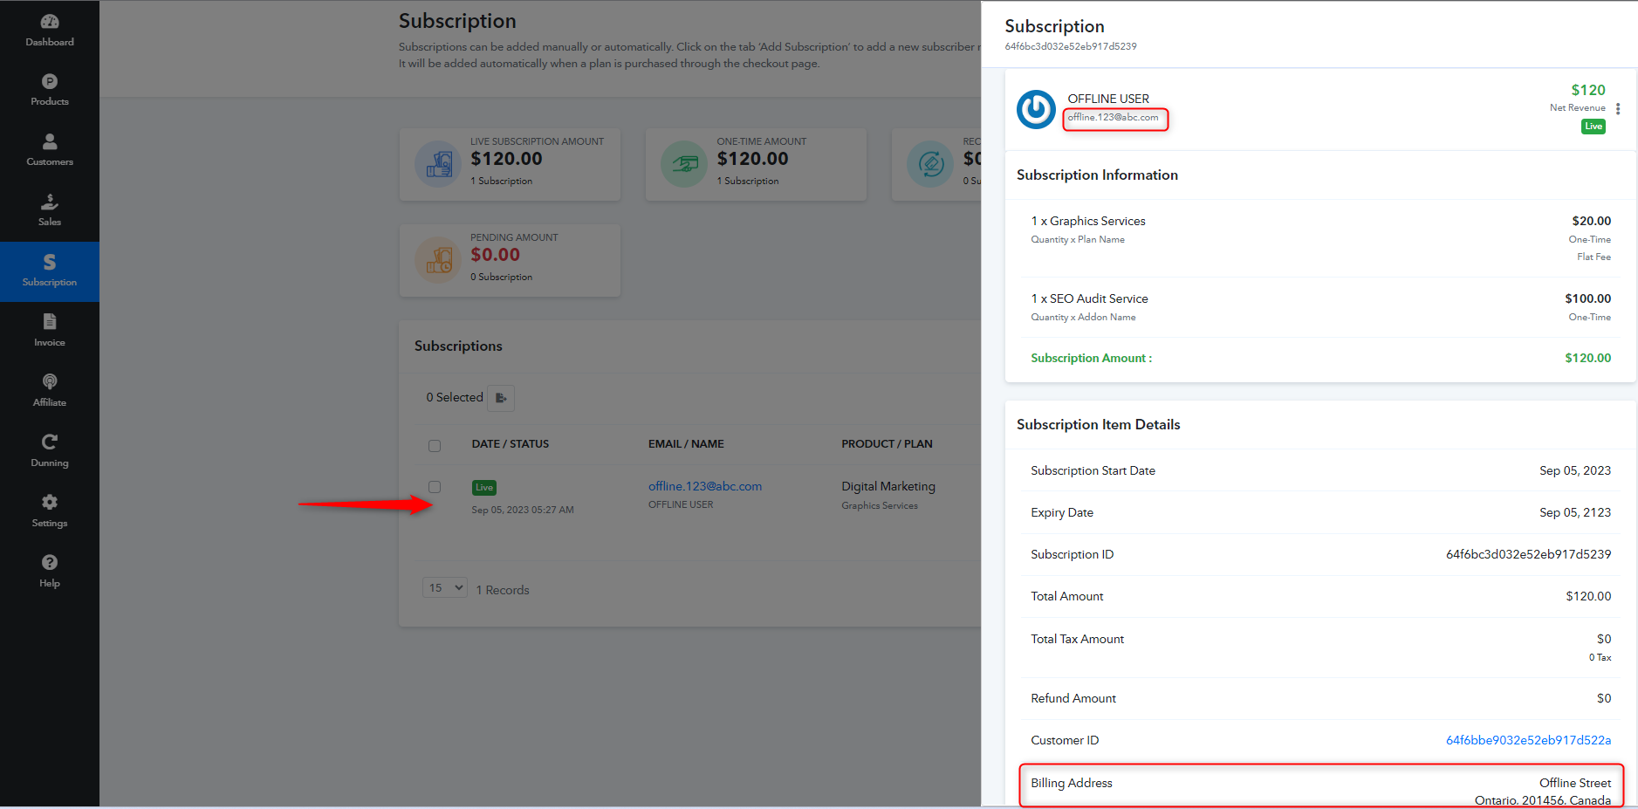Click the export icon beside 0 Selected
Viewport: 1638px width, 809px height.
coord(501,398)
